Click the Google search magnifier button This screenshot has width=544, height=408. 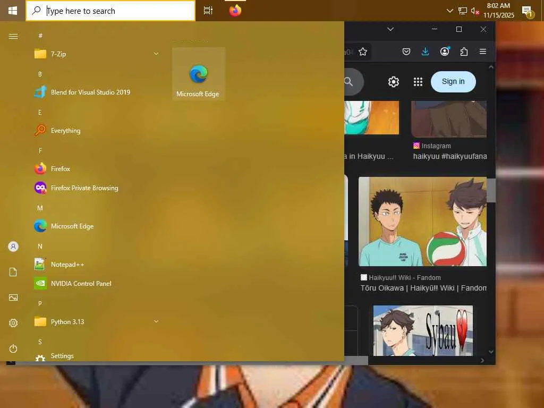click(x=349, y=82)
